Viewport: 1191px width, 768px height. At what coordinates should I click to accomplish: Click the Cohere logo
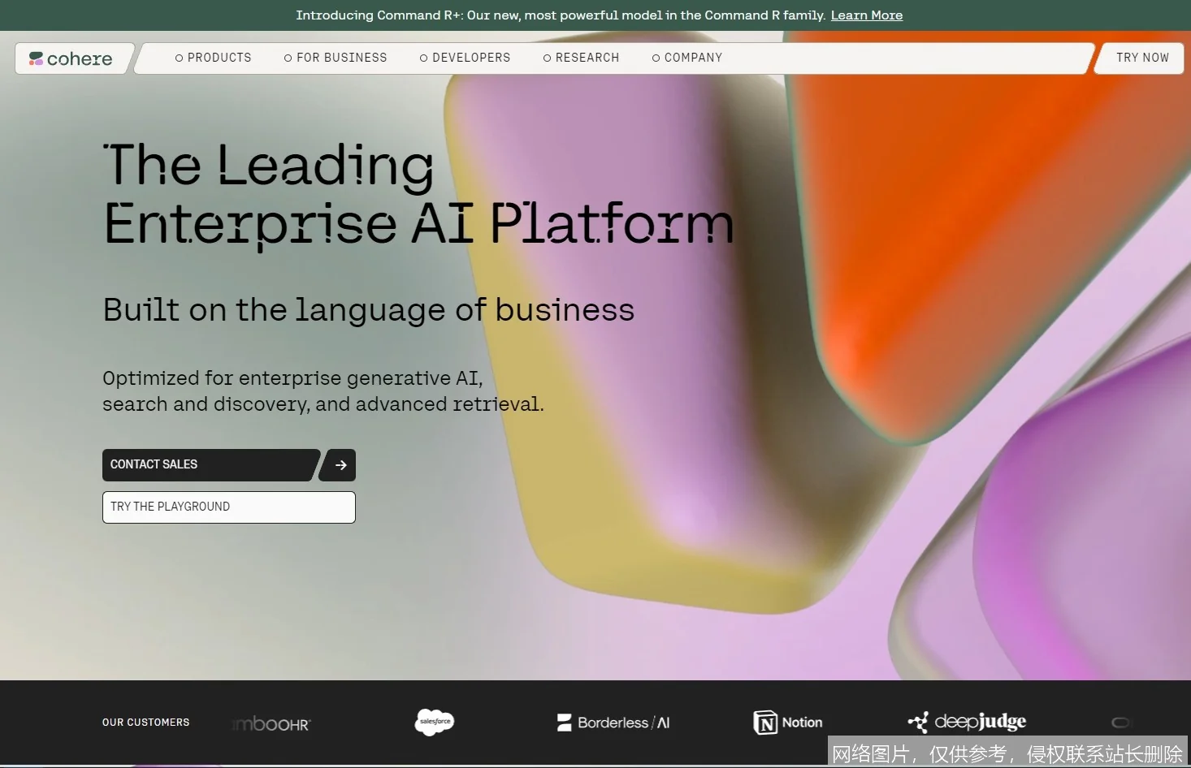pos(71,58)
